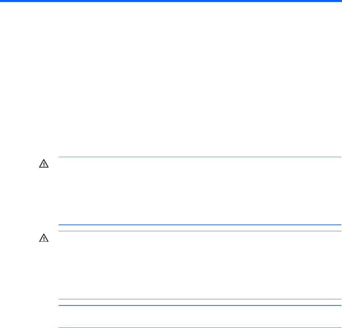Click the blank page area above warnings
This screenshot has height=328, width=342.
[x=171, y=79]
